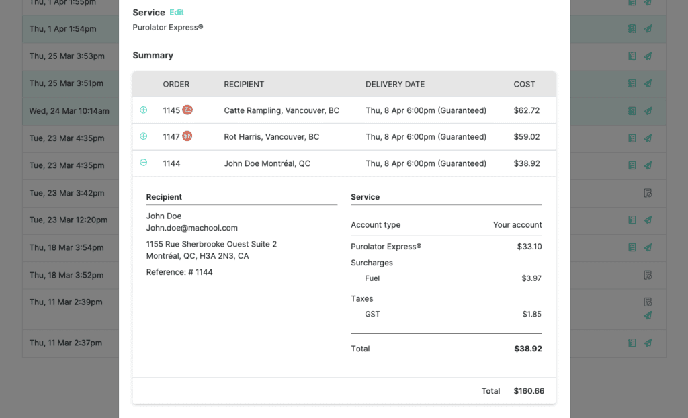Viewport: 688px width, 418px height.
Task: Open the label icon on the Thu 25 Mar 3:53pm row
Action: (x=632, y=56)
